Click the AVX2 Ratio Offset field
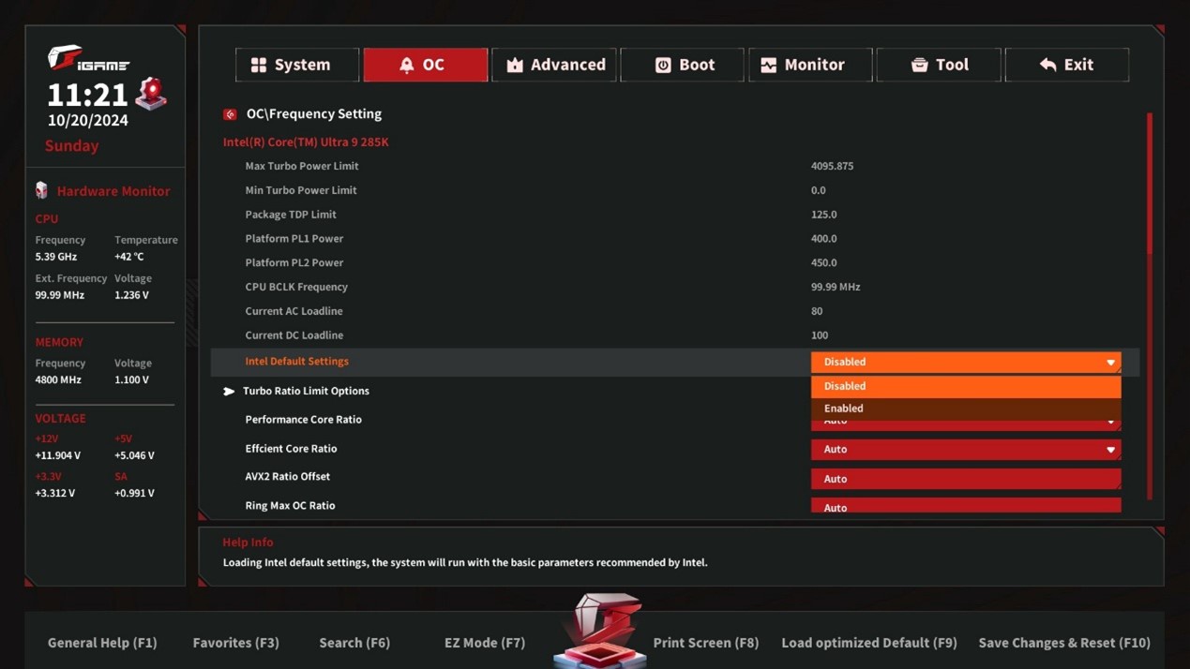 pyautogui.click(x=966, y=479)
